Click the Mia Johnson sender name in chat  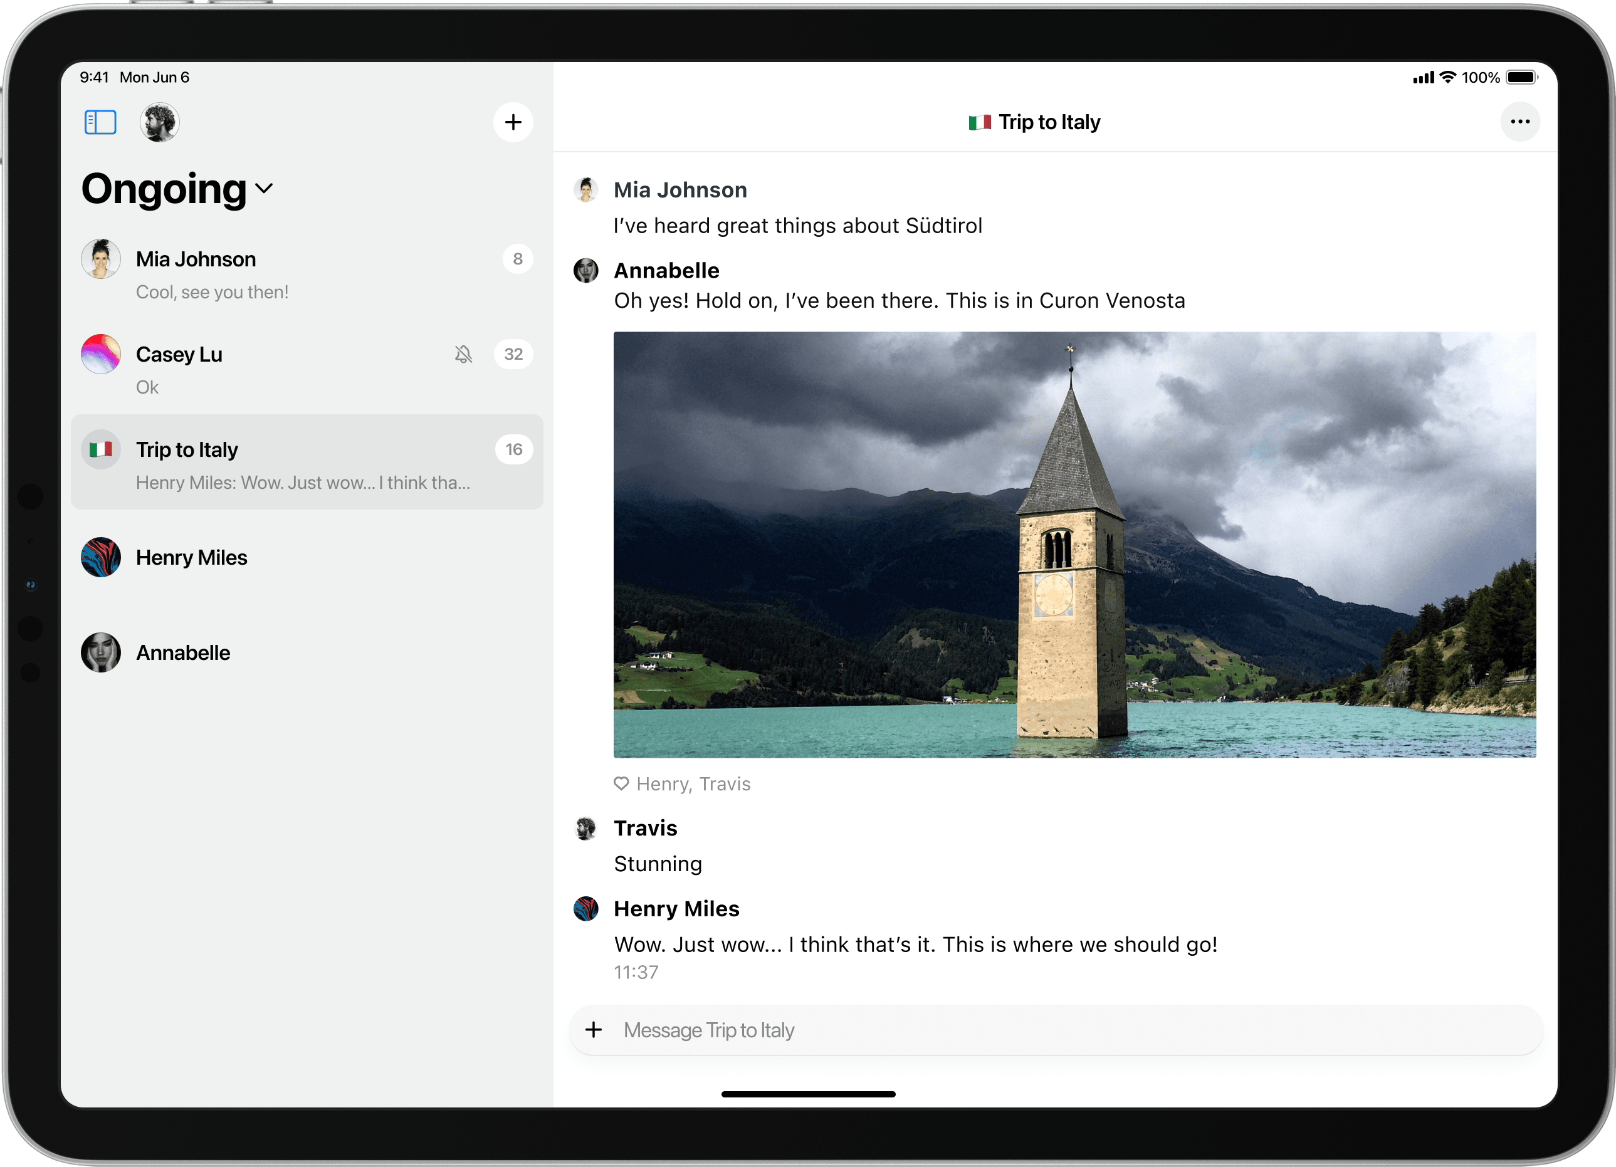(681, 191)
